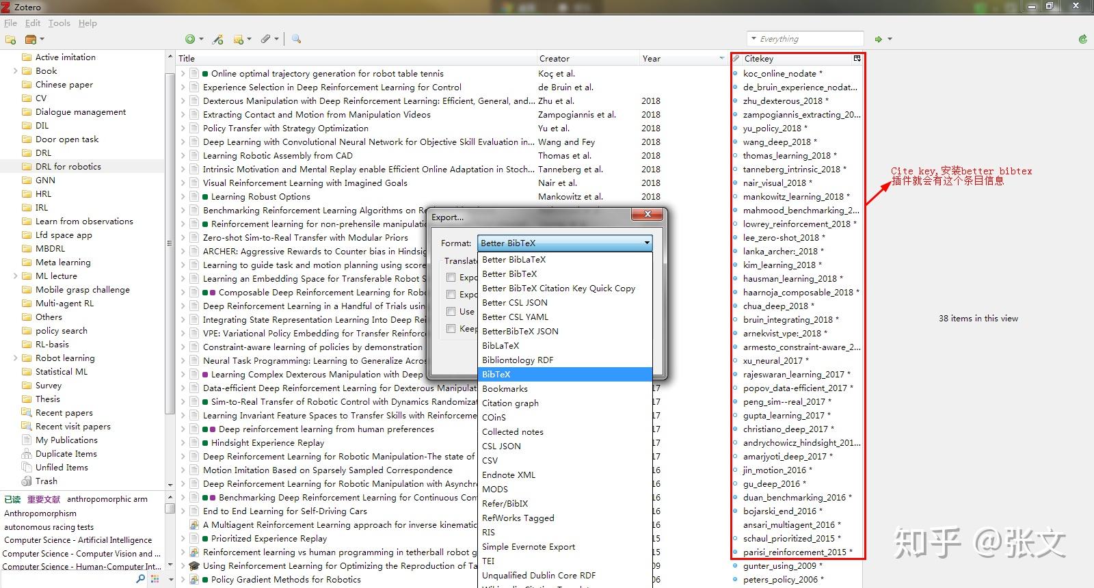This screenshot has width=1094, height=588.
Task: Open the Format combo box showing Better BibTeX
Action: (x=565, y=243)
